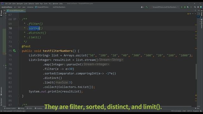Open the user account icon dropdown
Screen dimensions: 203x114
tap(142, 7)
